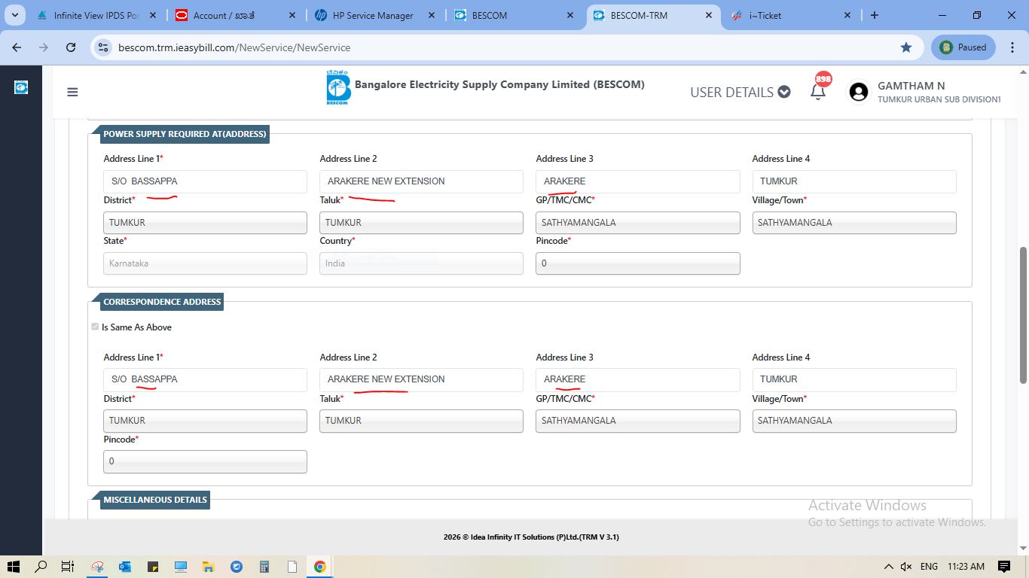Open a new browser tab

point(874,15)
